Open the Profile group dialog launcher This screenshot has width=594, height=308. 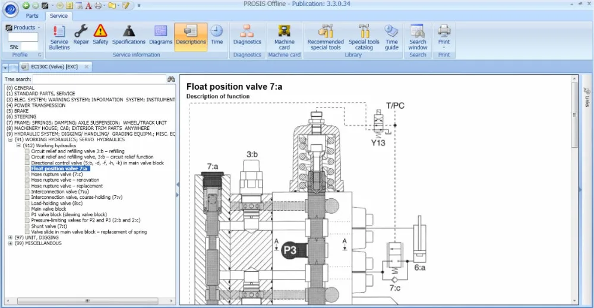click(39, 55)
